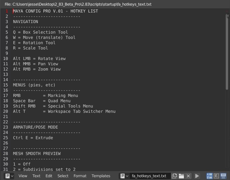Screen dimensions: 230x180
Task: Unlink the fa_hotkeys_text.txt datablock
Action: 188,176
